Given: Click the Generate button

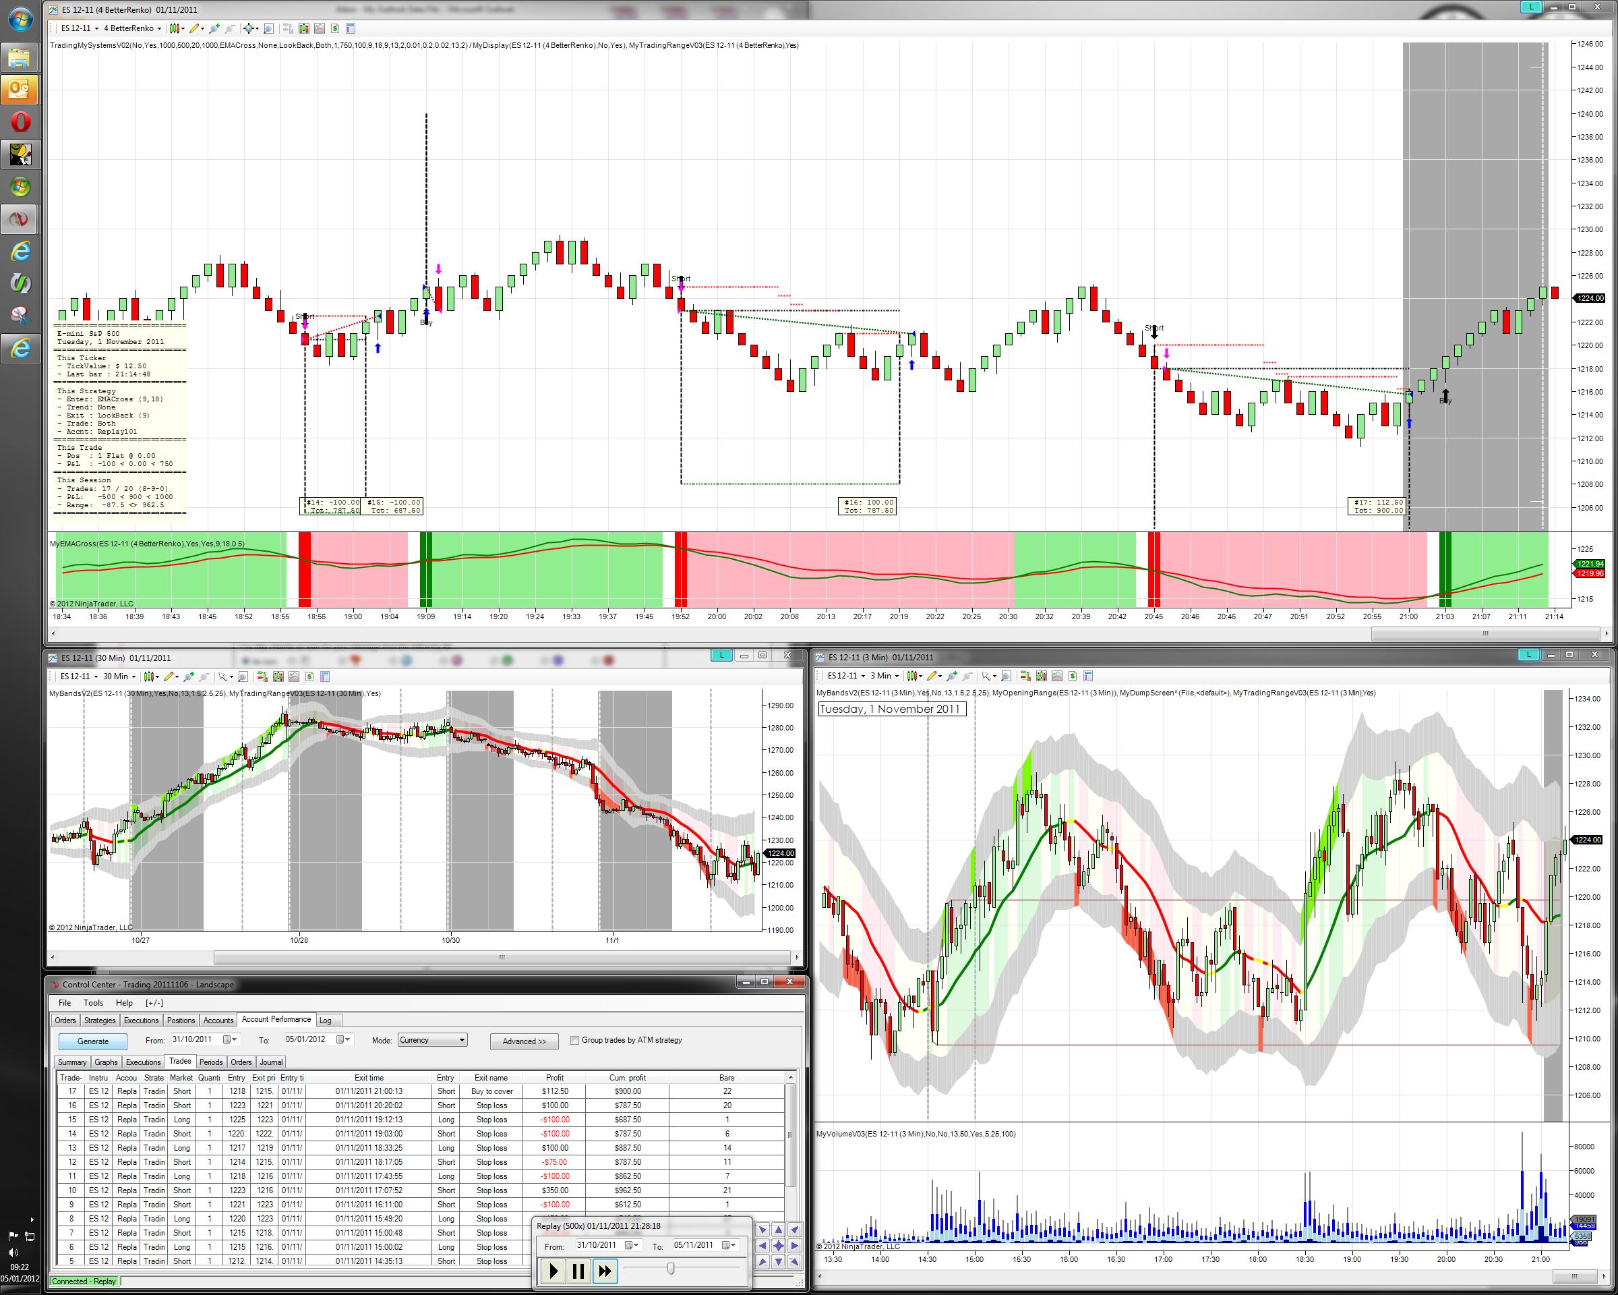Looking at the screenshot, I should [93, 1041].
